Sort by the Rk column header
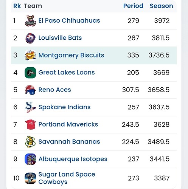The width and height of the screenshot is (188, 189). tap(17, 6)
